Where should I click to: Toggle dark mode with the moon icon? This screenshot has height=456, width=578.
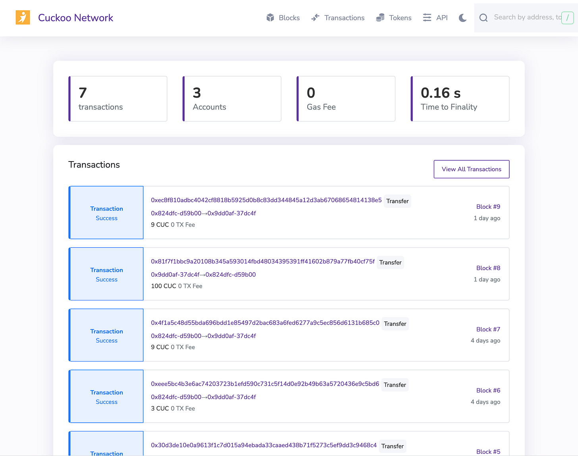pos(462,17)
